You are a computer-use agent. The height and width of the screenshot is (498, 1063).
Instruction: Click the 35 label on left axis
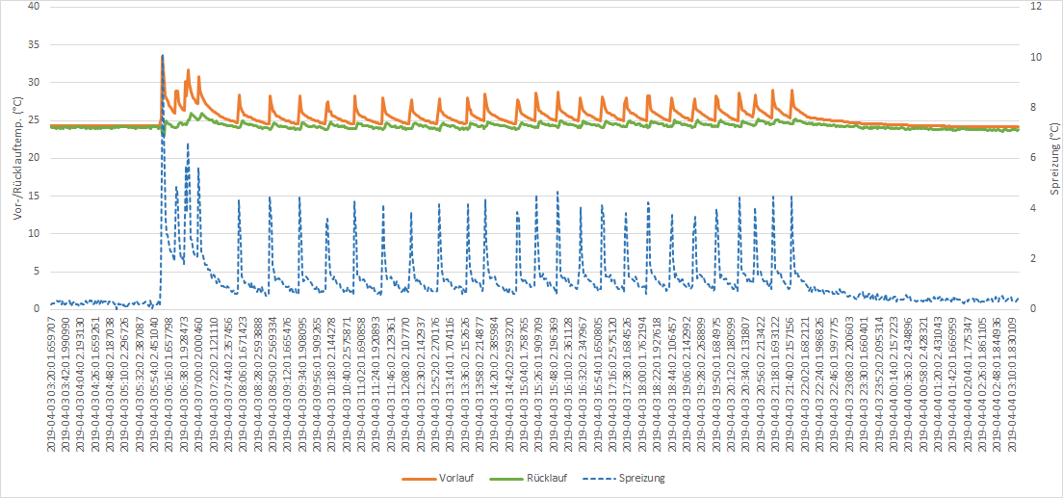(x=35, y=44)
